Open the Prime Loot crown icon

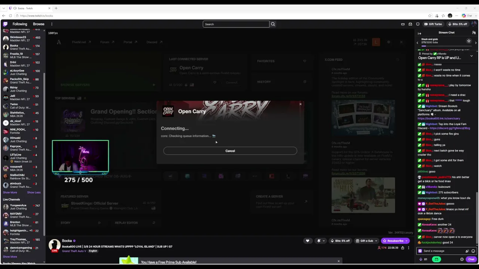point(403,24)
